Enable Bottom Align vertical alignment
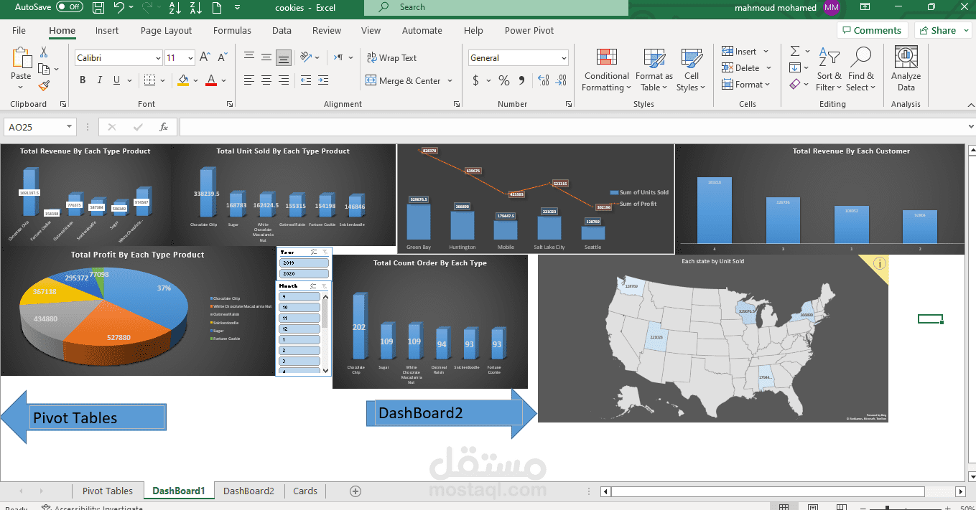This screenshot has height=510, width=976. click(x=284, y=57)
